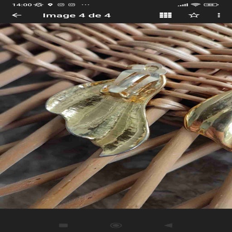
Task: Open the grid thumbnail view
Action: 165,15
